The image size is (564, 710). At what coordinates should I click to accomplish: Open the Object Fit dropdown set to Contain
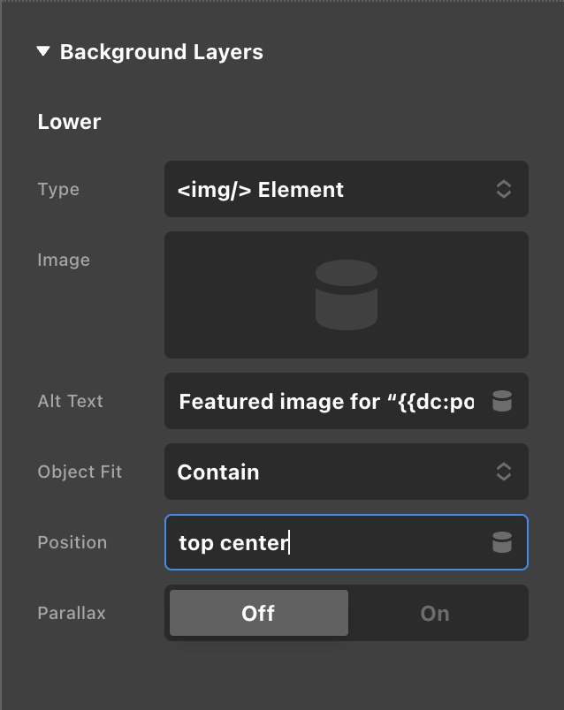click(336, 472)
